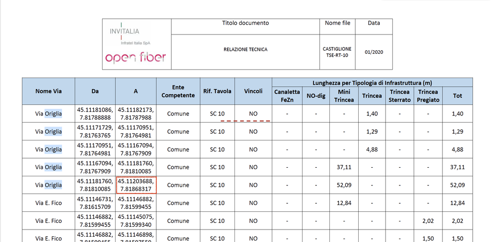Select the 'Trincea Pregiato' column header

click(x=428, y=95)
